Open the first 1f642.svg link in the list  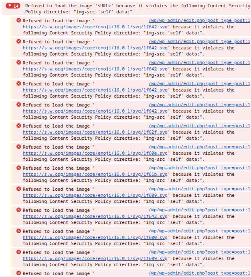pos(95,27)
